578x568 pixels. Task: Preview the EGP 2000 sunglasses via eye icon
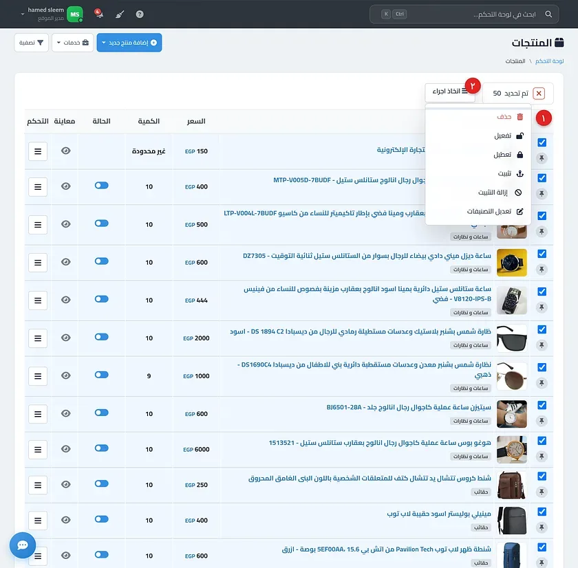66,338
